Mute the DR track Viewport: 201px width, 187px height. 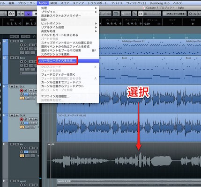tap(12, 41)
